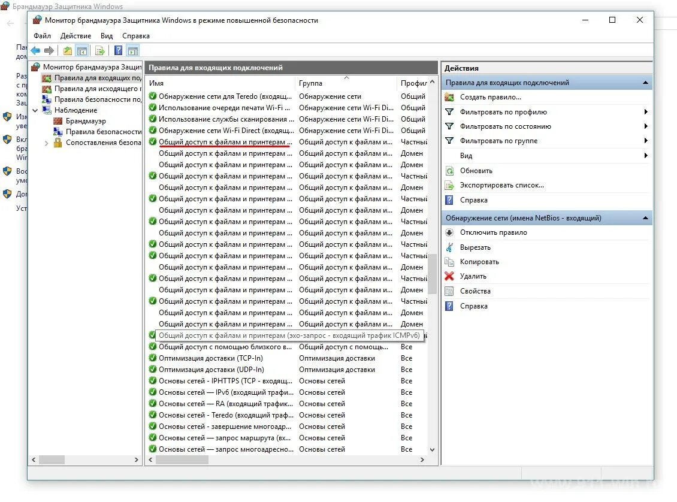Select rule Оптимизация доставки (TCP-In)

[211, 358]
